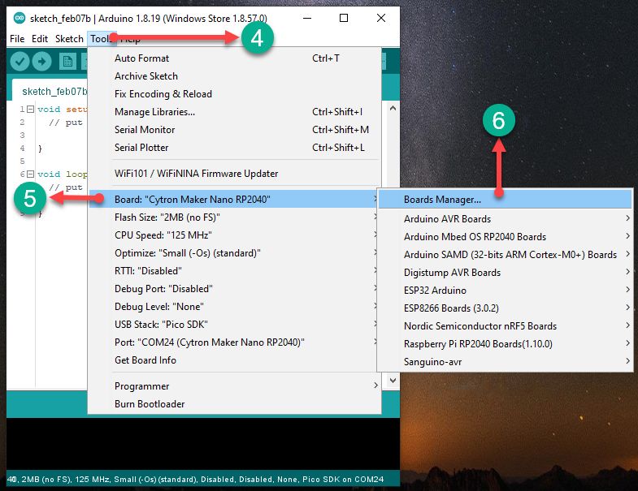Select the sketch_feb07b editor tab
Image resolution: width=638 pixels, height=491 pixels.
[50, 91]
